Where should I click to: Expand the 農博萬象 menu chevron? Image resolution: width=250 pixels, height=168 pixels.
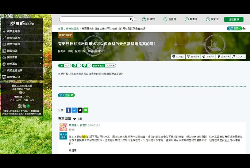coord(41,64)
